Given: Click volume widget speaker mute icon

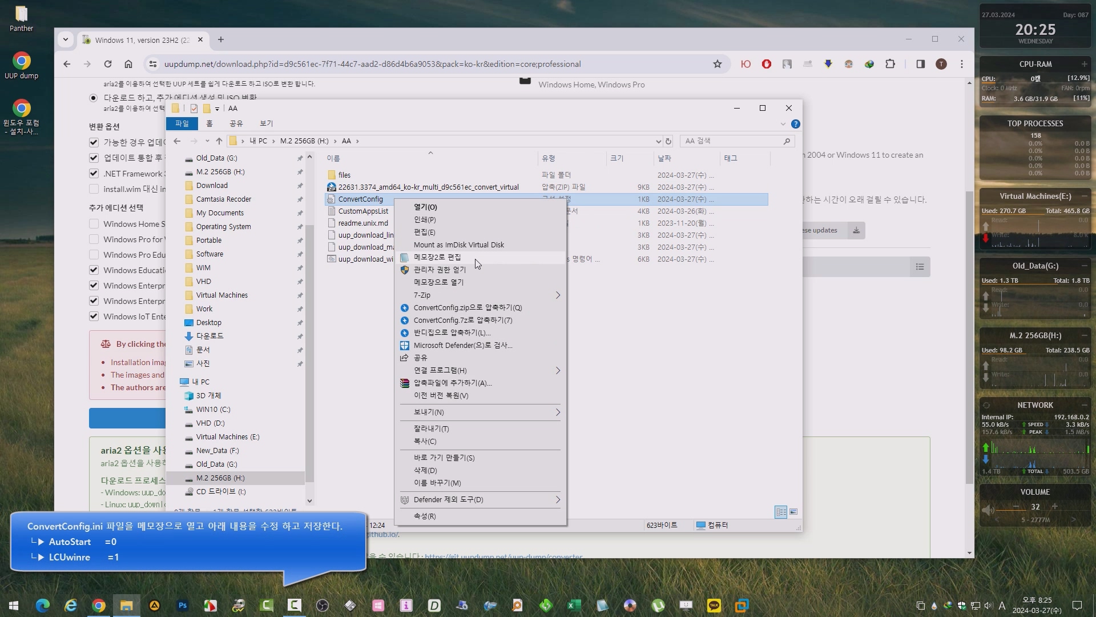Looking at the screenshot, I should 988,510.
